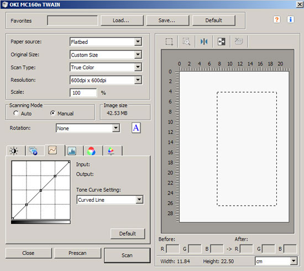This screenshot has height=271, width=304.
Task: Close the OKI MC160n TWAIN window
Action: 300,4
